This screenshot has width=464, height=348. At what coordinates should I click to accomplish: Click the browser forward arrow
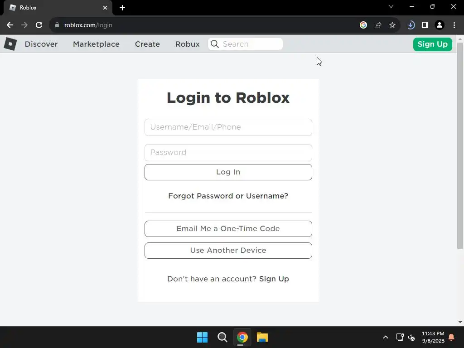(x=24, y=25)
